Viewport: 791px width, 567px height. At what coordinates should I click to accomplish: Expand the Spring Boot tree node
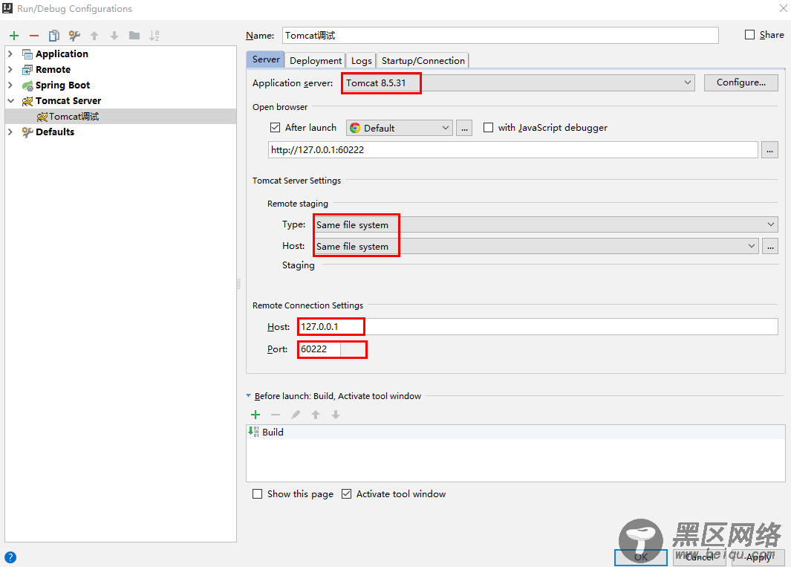coord(10,85)
